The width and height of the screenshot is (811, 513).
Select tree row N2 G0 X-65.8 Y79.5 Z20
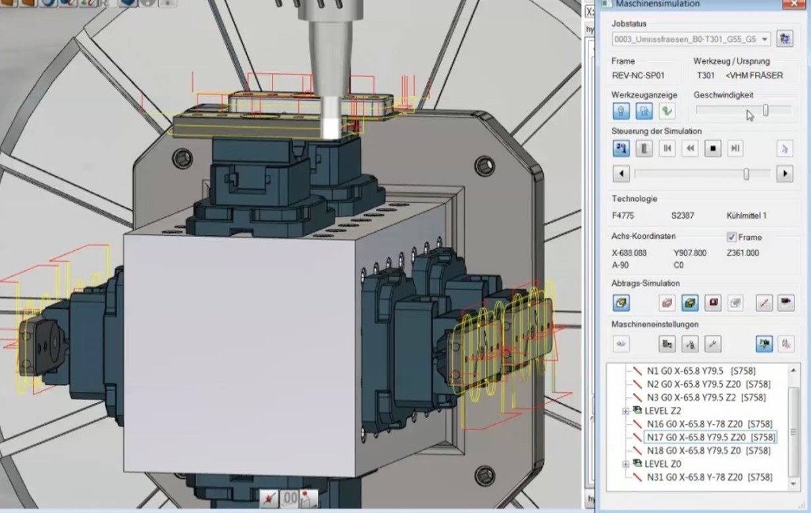pyautogui.click(x=708, y=384)
